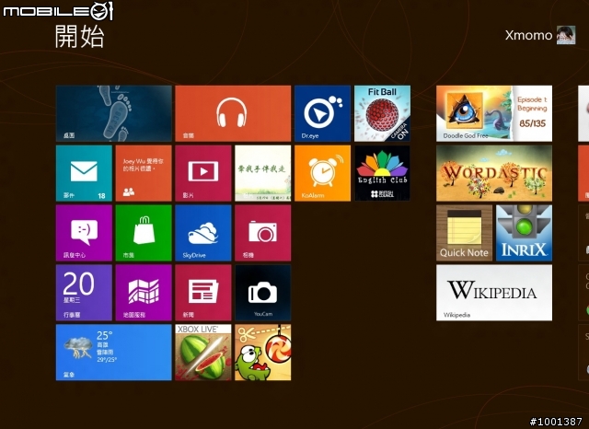Open the News tile
The image size is (589, 429).
(x=203, y=293)
